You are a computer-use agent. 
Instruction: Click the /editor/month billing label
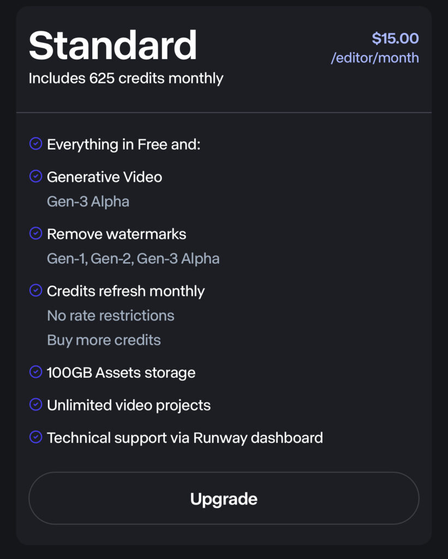click(375, 58)
